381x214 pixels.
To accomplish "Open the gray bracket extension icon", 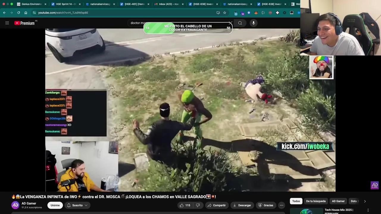I will [263, 13].
